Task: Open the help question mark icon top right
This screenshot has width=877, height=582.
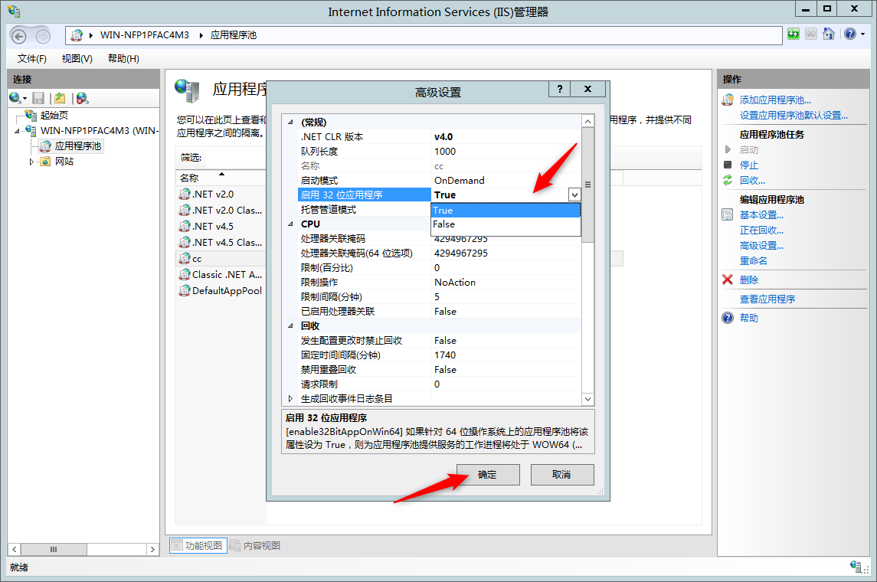Action: pyautogui.click(x=849, y=34)
